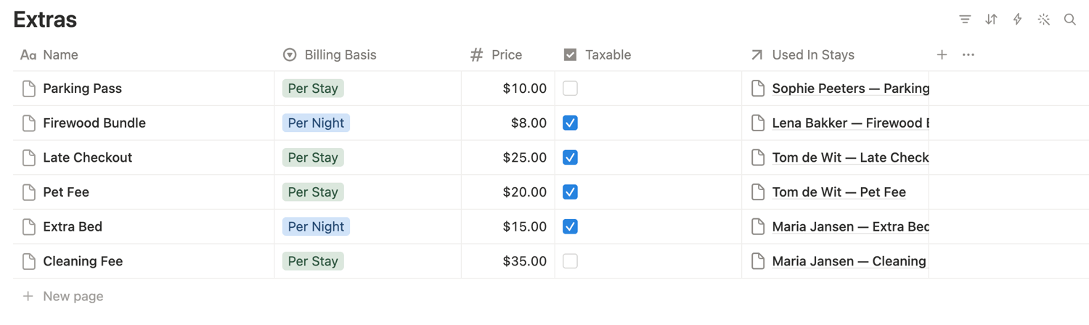
Task: Click the Name column header
Action: point(144,54)
